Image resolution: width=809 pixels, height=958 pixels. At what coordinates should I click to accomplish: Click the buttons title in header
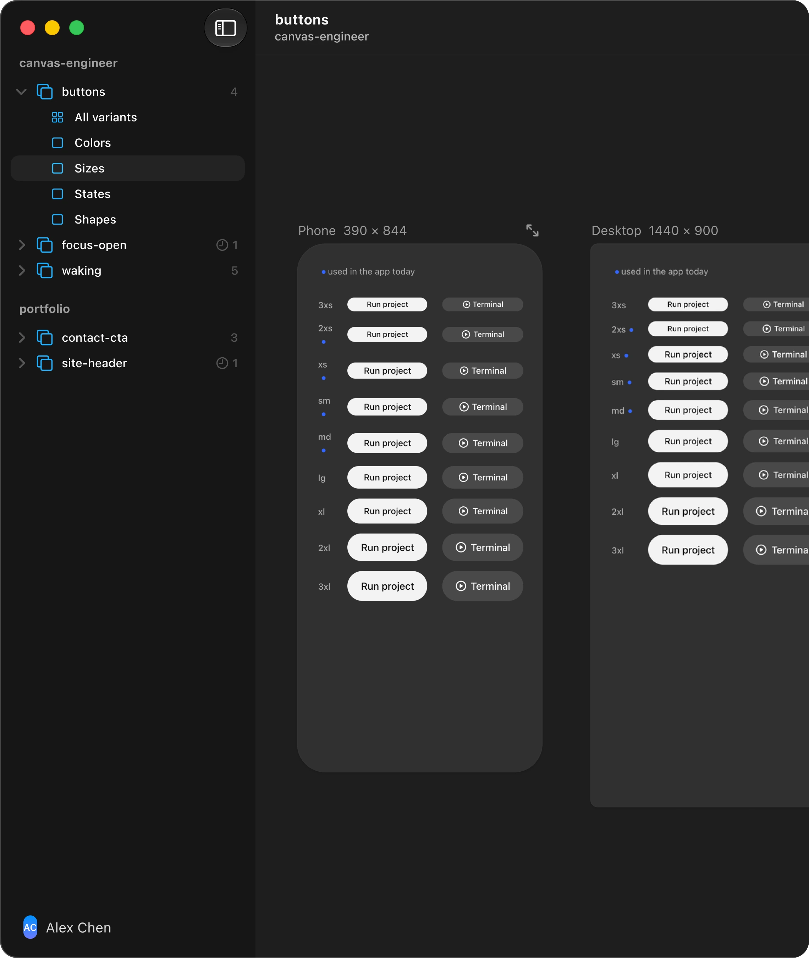pos(302,20)
